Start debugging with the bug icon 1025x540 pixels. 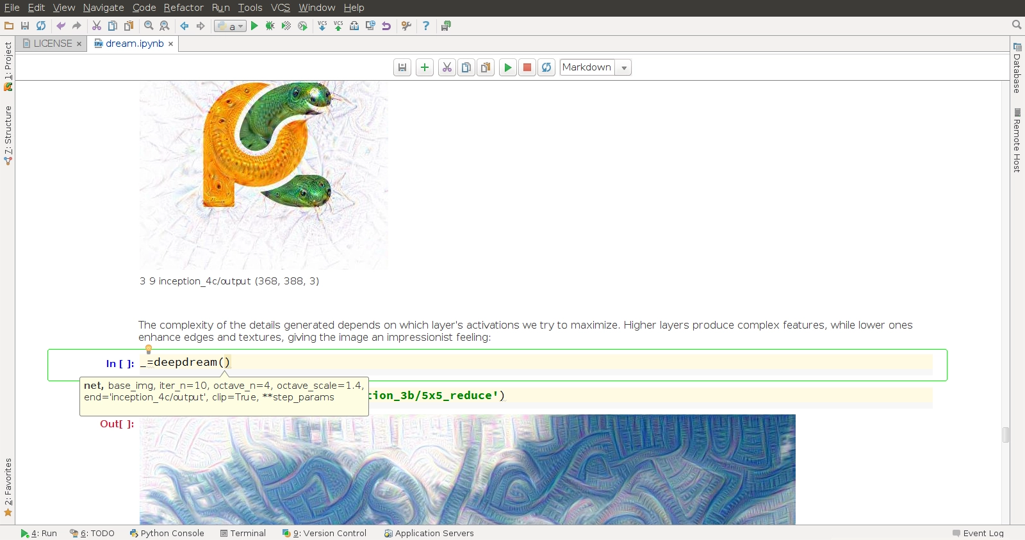click(270, 26)
